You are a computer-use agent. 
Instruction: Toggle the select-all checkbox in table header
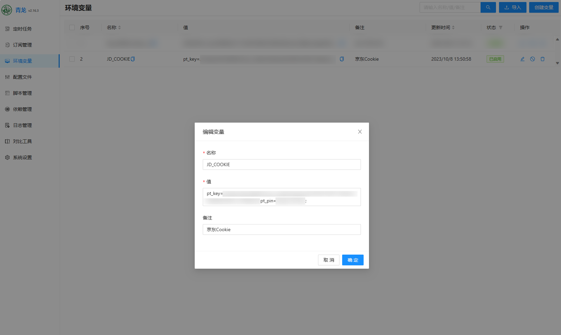[72, 27]
